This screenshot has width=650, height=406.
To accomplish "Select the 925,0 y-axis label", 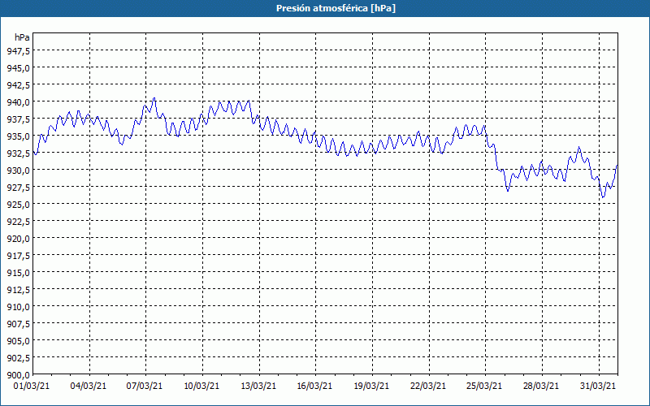I will pos(18,205).
